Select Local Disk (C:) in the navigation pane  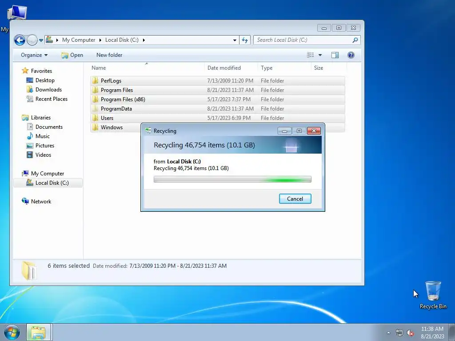pos(48,182)
